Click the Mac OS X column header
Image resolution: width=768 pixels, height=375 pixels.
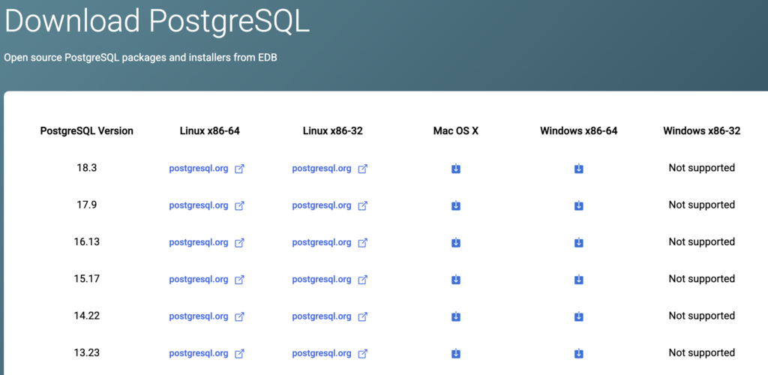pyautogui.click(x=455, y=130)
